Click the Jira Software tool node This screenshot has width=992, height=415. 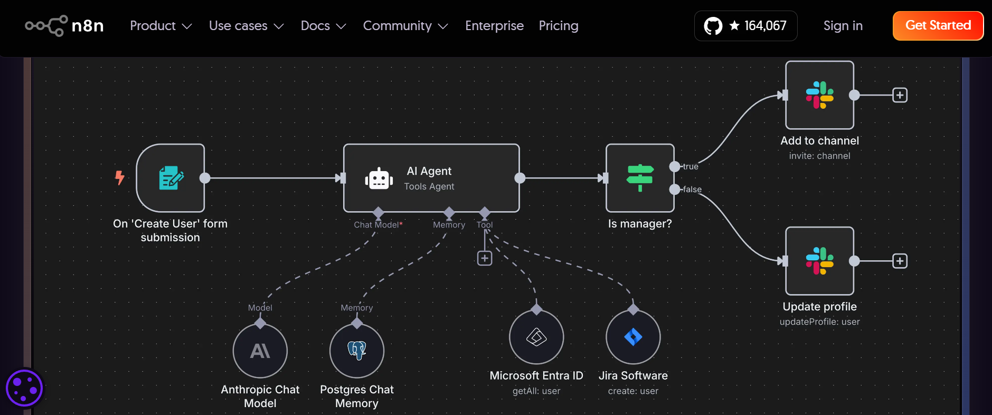coord(633,337)
